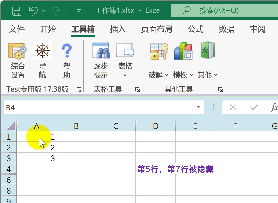This screenshot has height=203, width=278.
Task: Expand the Name Box dropdown arrow
Action: point(199,107)
